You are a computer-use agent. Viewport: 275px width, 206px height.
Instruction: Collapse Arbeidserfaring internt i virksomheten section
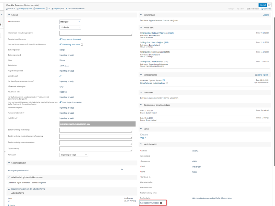tap(9, 177)
